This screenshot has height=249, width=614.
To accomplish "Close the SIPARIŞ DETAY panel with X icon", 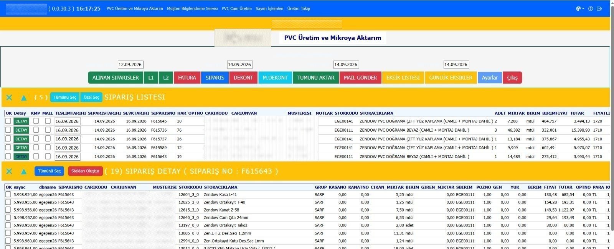I will click(x=9, y=171).
